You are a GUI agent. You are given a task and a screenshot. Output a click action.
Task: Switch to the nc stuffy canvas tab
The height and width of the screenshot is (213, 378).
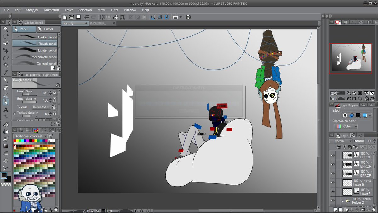point(74,23)
